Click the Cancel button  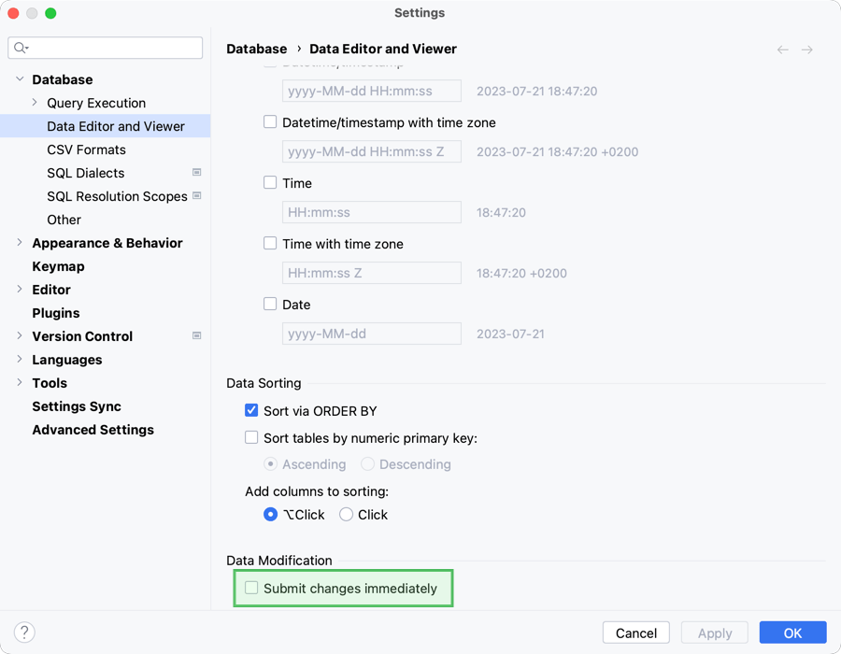coord(635,633)
